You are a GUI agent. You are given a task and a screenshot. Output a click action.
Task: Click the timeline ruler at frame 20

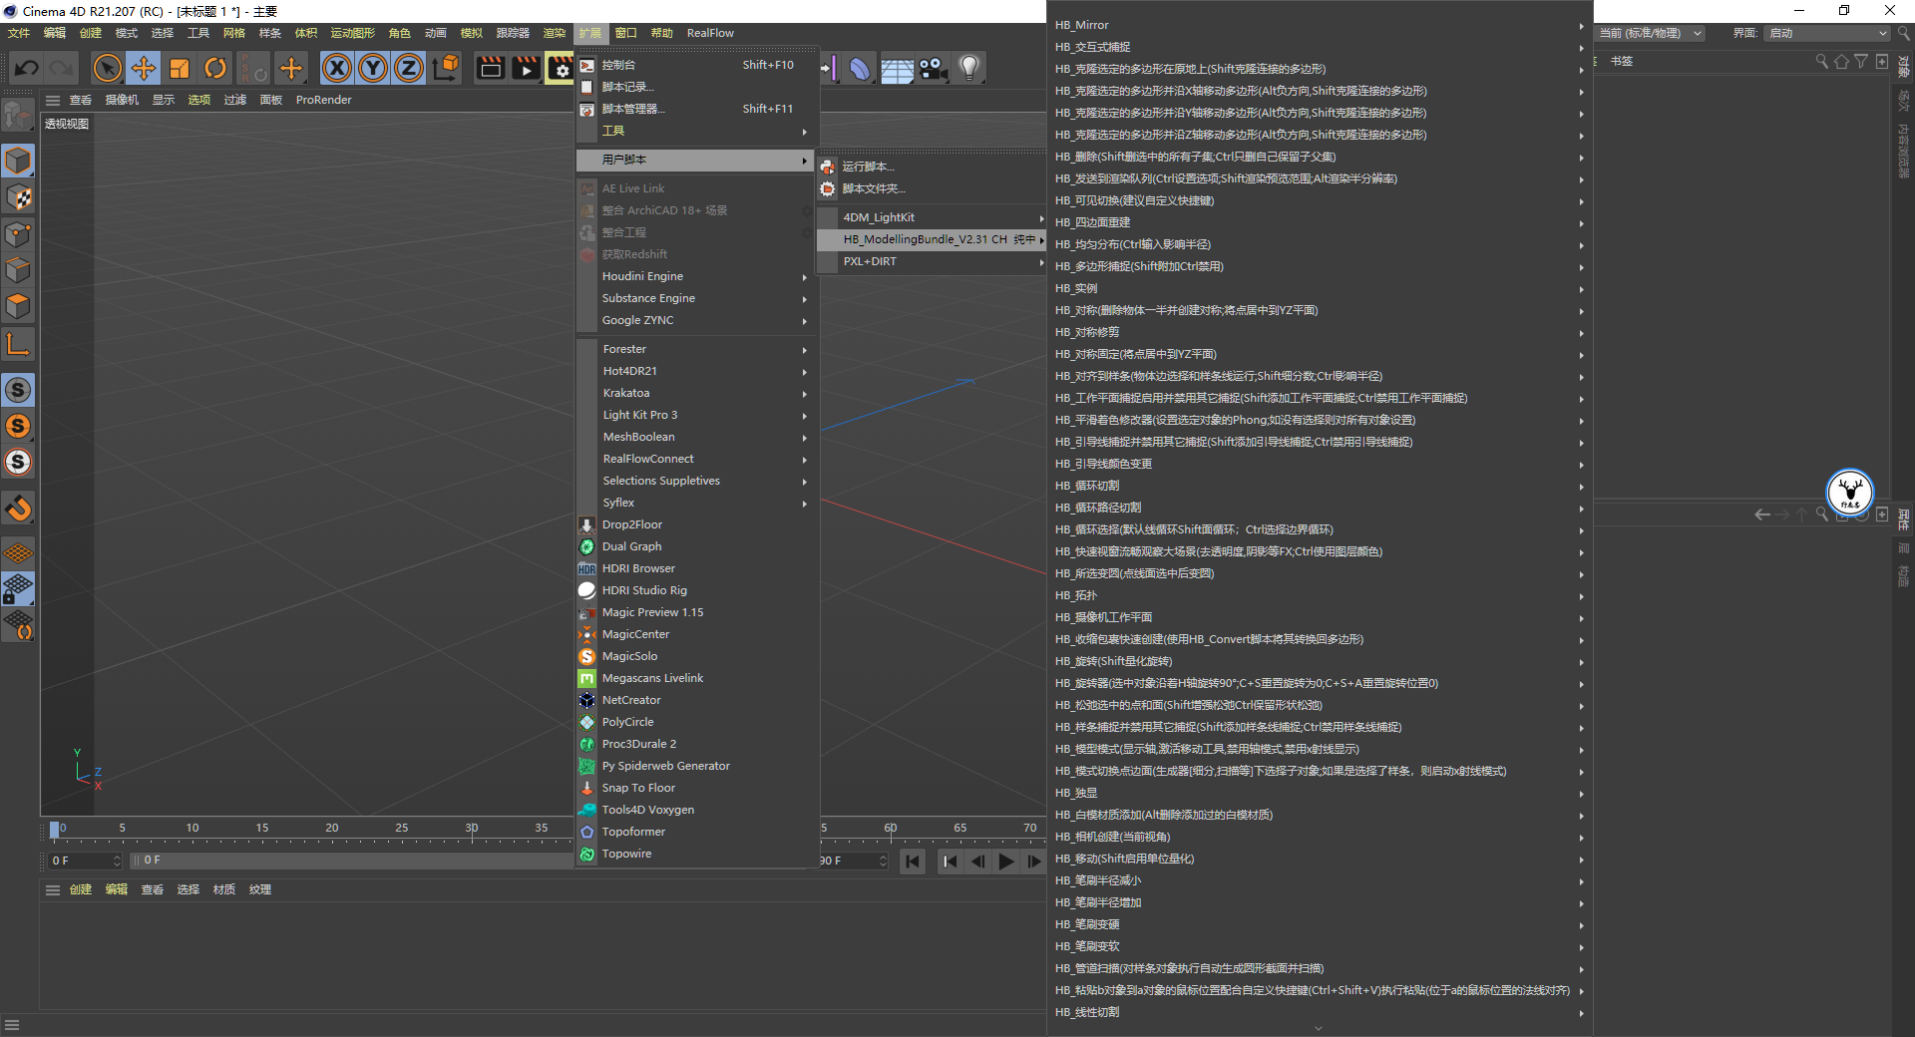pos(332,829)
